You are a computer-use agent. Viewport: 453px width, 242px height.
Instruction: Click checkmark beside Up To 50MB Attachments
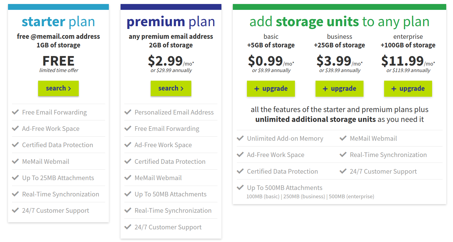pos(128,194)
